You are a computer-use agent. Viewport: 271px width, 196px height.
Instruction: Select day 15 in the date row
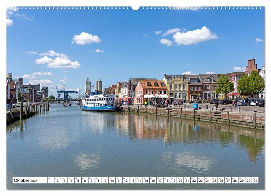pyautogui.click(x=146, y=180)
